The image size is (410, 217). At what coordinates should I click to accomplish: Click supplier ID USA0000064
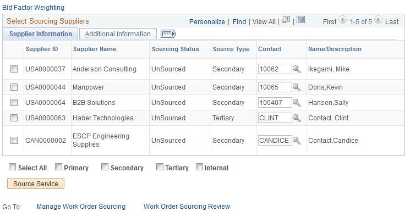45,103
